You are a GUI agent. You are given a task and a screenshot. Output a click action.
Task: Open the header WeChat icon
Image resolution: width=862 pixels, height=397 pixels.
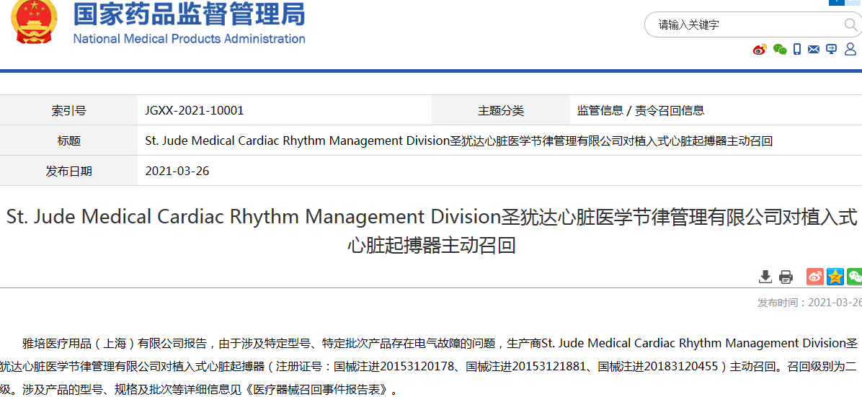click(780, 50)
